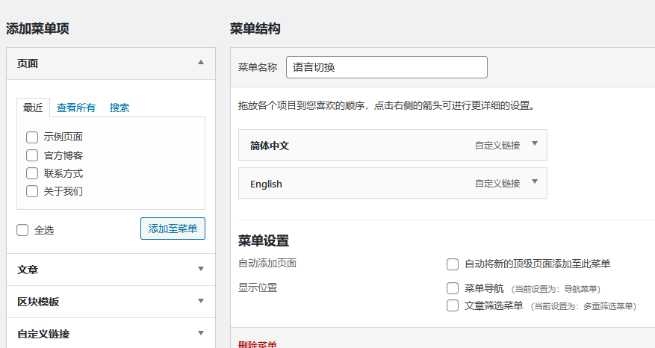The image size is (655, 348).
Task: Focus the 菜单名称 input field
Action: click(386, 67)
